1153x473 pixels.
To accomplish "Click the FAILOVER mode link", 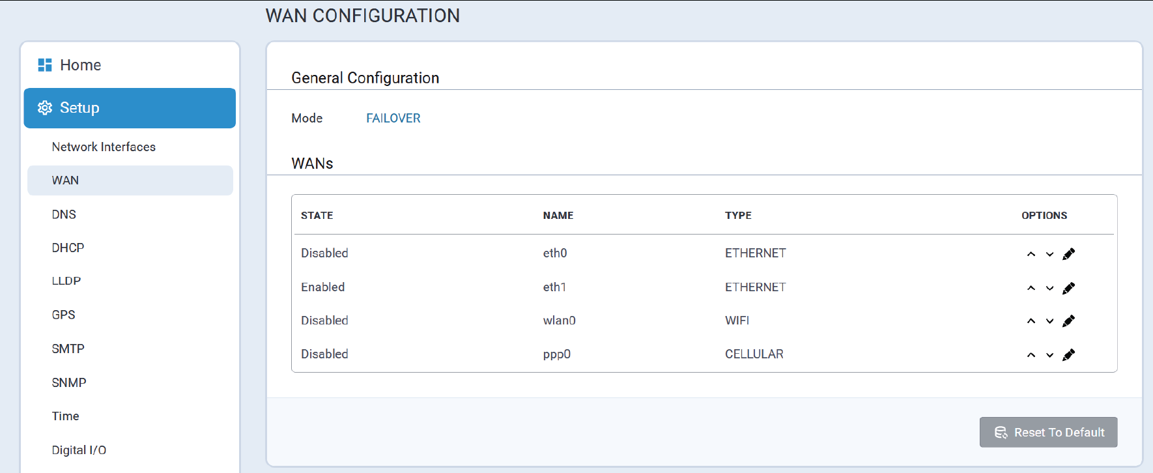I will pos(393,118).
